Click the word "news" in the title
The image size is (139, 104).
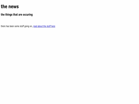(x=14, y=7)
